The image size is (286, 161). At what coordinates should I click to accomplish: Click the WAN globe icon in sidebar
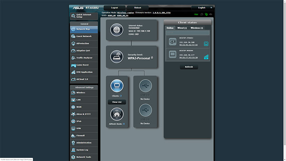pyautogui.click(x=73, y=107)
